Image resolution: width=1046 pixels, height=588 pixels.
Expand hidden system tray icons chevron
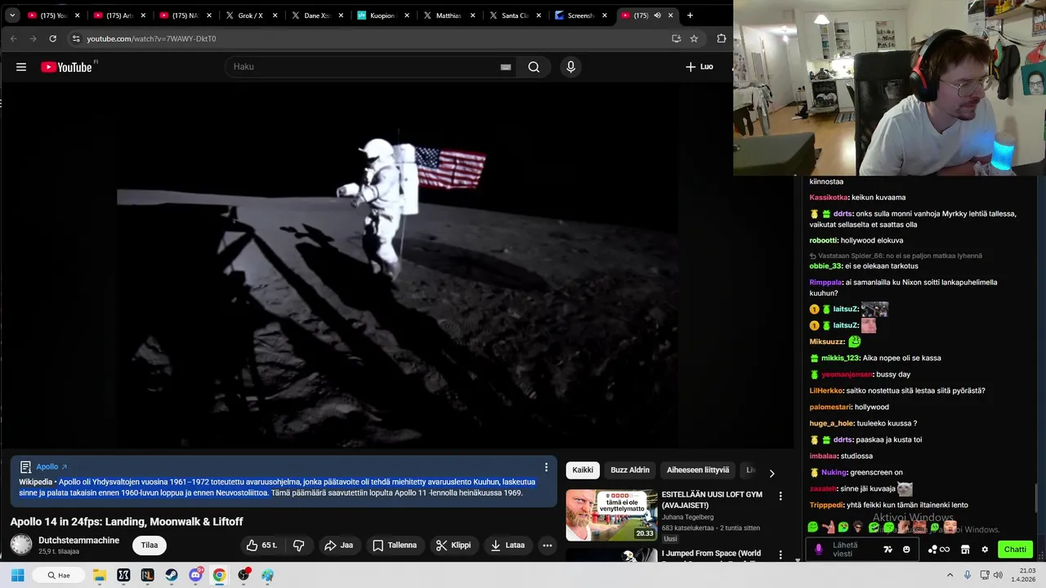[x=950, y=575]
